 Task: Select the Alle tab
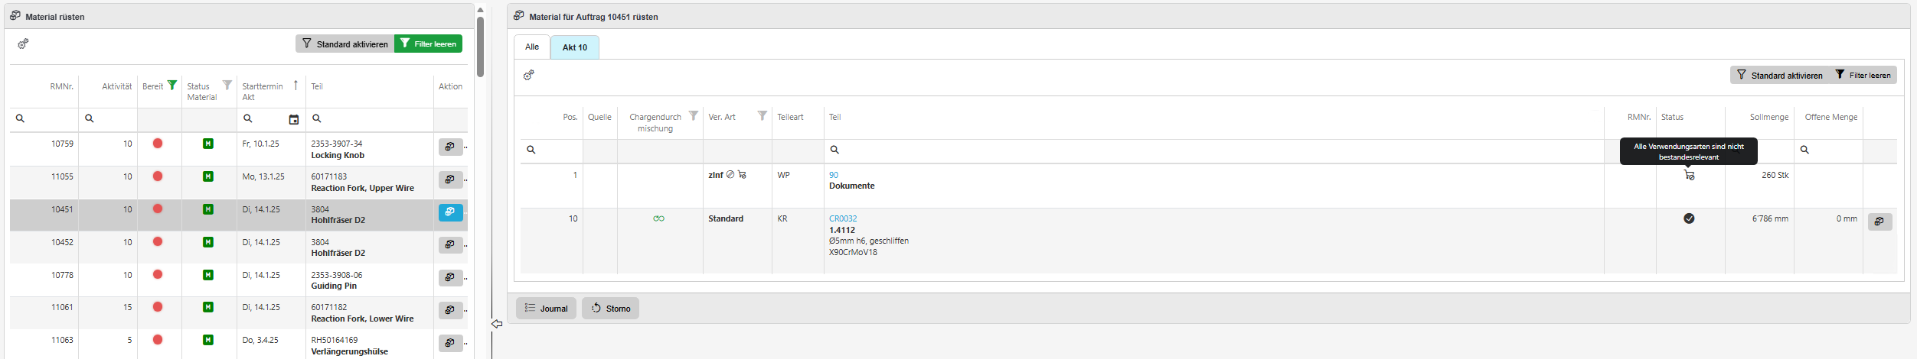(x=531, y=47)
